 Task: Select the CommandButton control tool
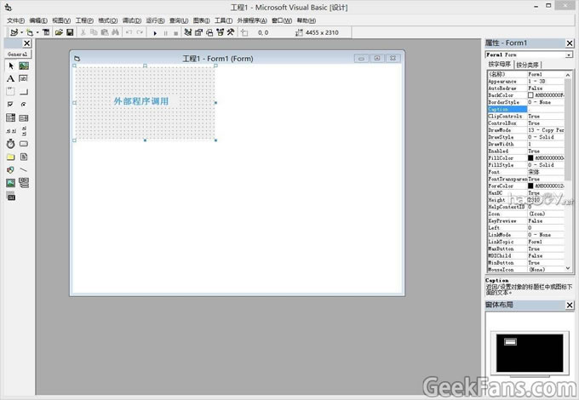tap(24, 91)
